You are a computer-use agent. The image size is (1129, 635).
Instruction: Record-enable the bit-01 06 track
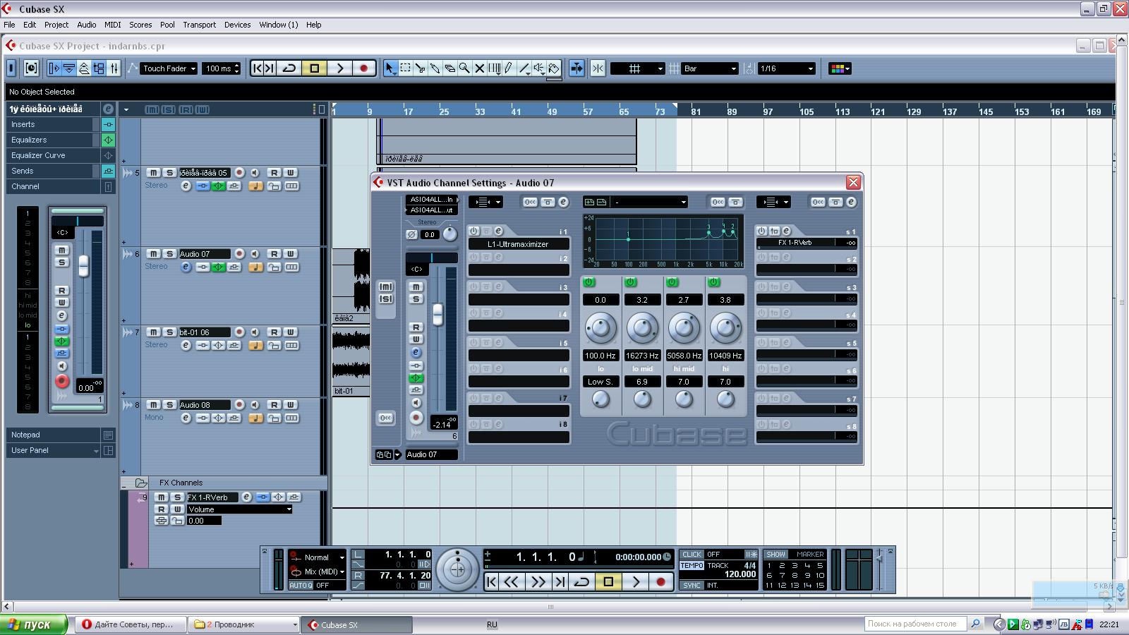coord(239,332)
